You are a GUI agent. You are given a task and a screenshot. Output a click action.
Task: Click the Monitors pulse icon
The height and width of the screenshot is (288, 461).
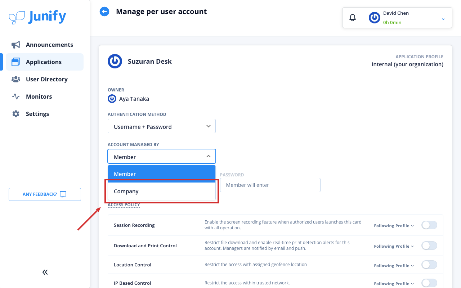pyautogui.click(x=16, y=96)
